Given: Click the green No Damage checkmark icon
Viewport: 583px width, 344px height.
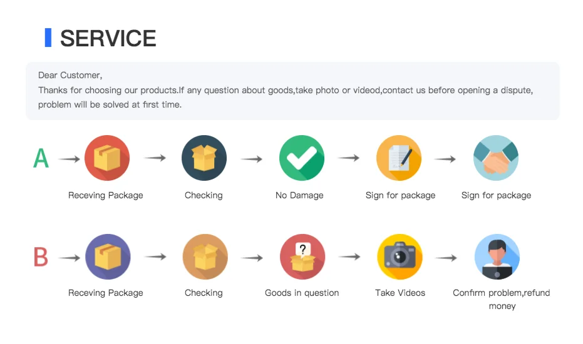Looking at the screenshot, I should (x=301, y=158).
